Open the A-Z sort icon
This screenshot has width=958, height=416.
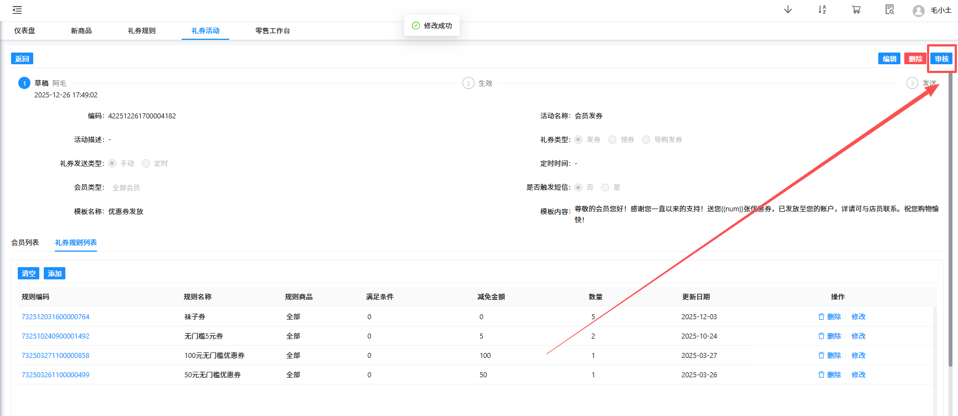coord(822,9)
